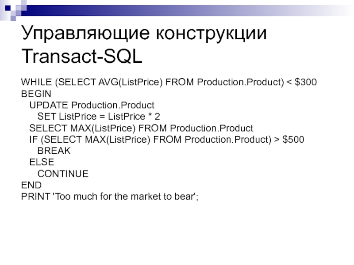
Task: Click the $500 value
Action: (293, 140)
